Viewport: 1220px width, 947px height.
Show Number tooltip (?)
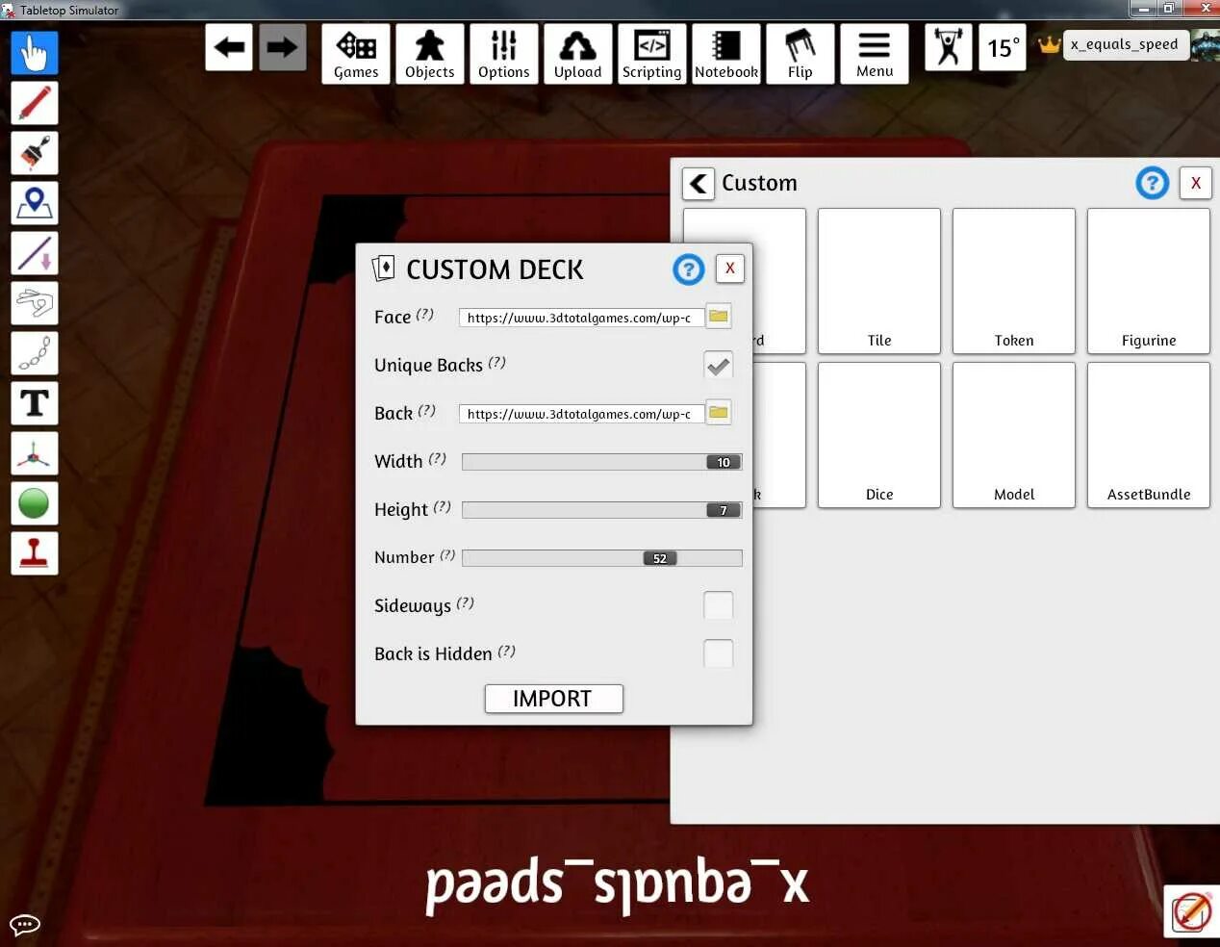pos(447,555)
